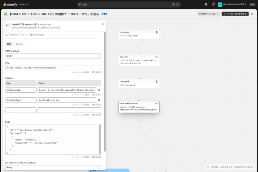Screen dimensions: 258x172
Task: Click document icon on the 抽出したcouponID Log output node
Action: pos(156,82)
